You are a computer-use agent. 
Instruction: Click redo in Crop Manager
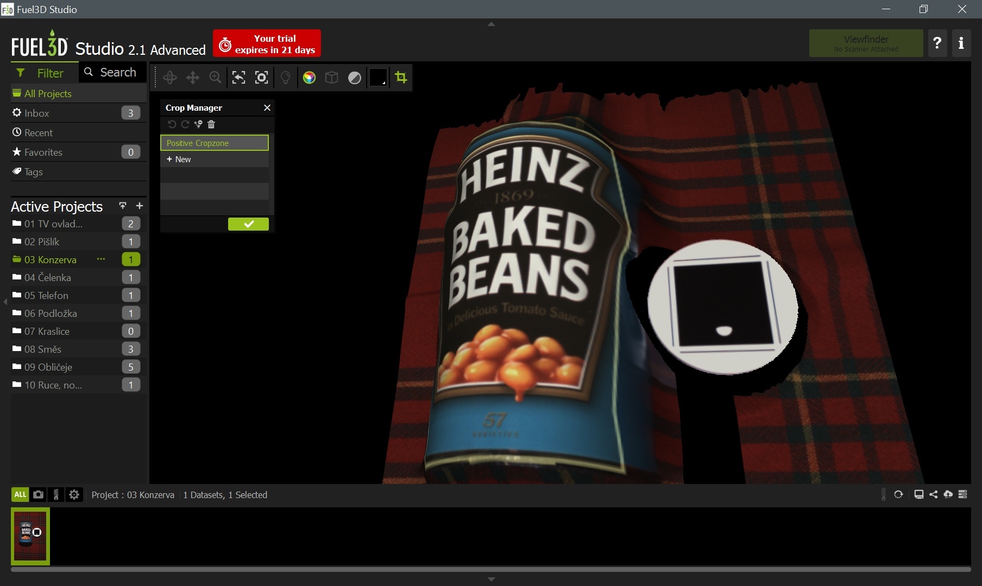click(185, 124)
